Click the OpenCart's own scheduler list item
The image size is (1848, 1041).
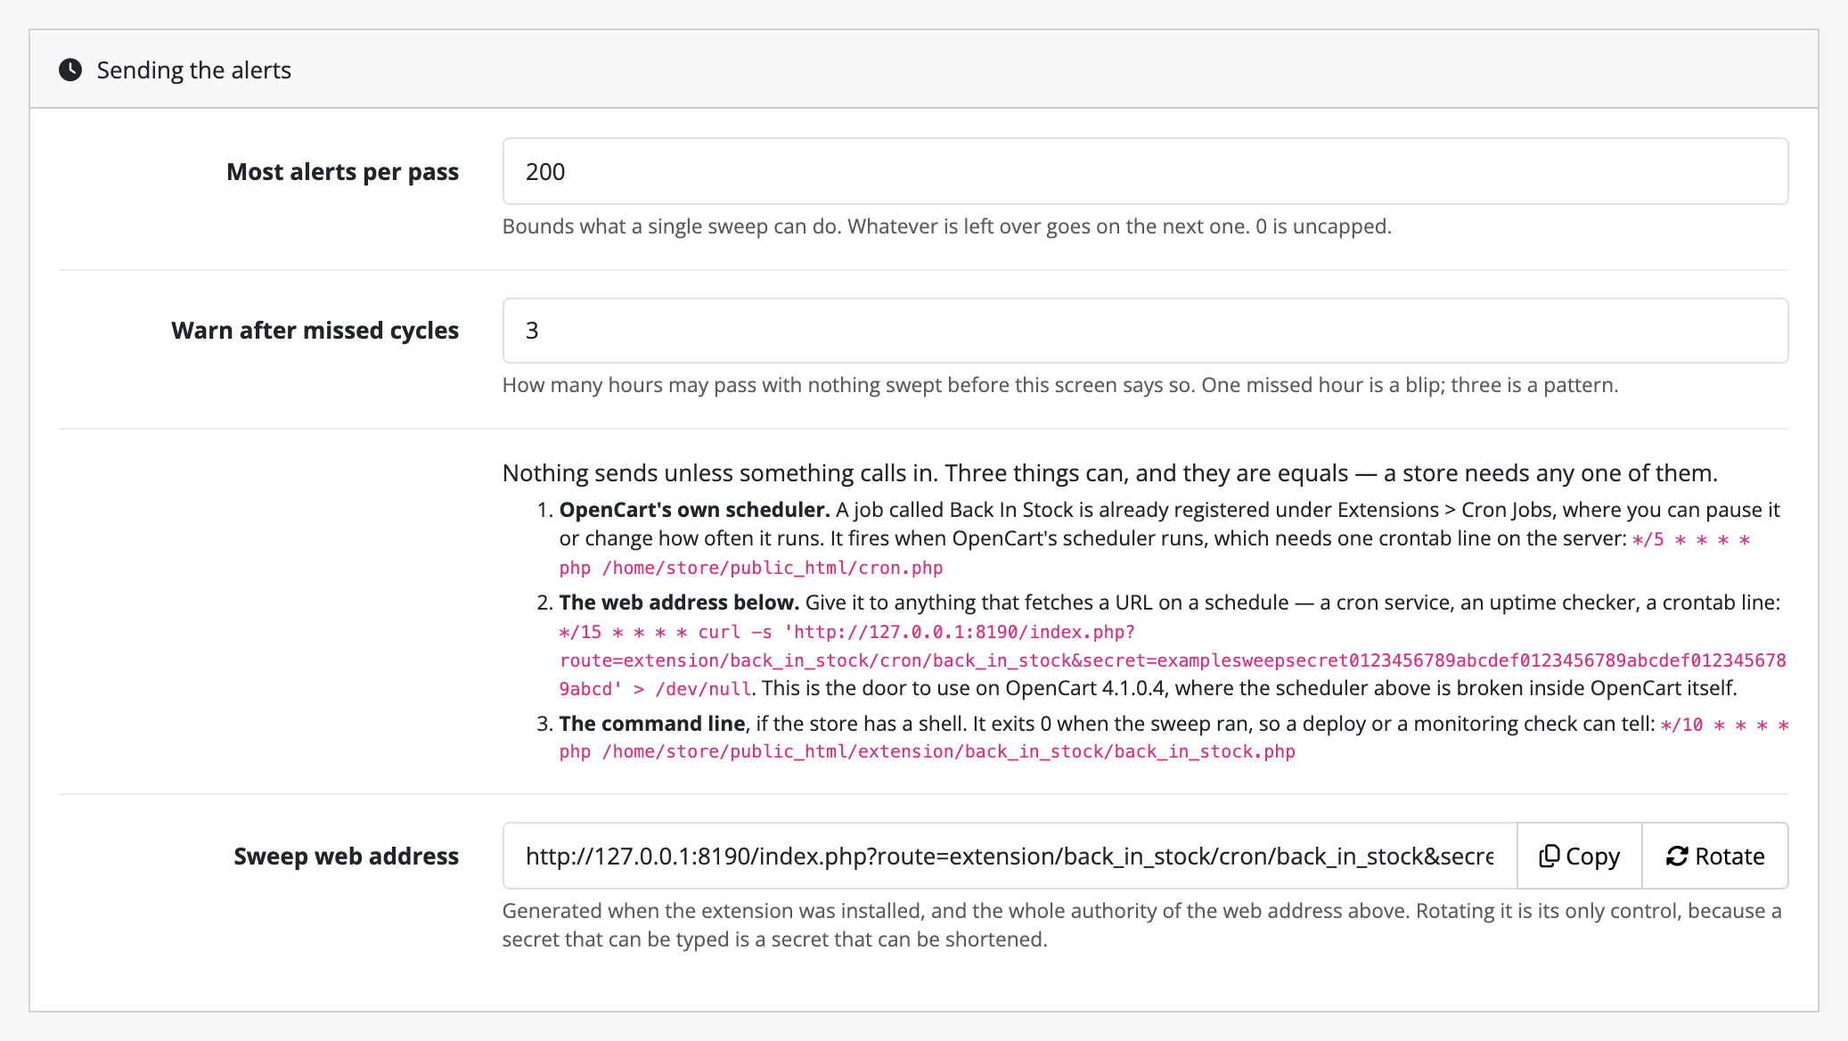1169,538
